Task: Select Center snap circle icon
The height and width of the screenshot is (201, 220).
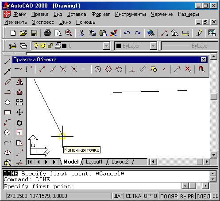Action: click(x=98, y=69)
